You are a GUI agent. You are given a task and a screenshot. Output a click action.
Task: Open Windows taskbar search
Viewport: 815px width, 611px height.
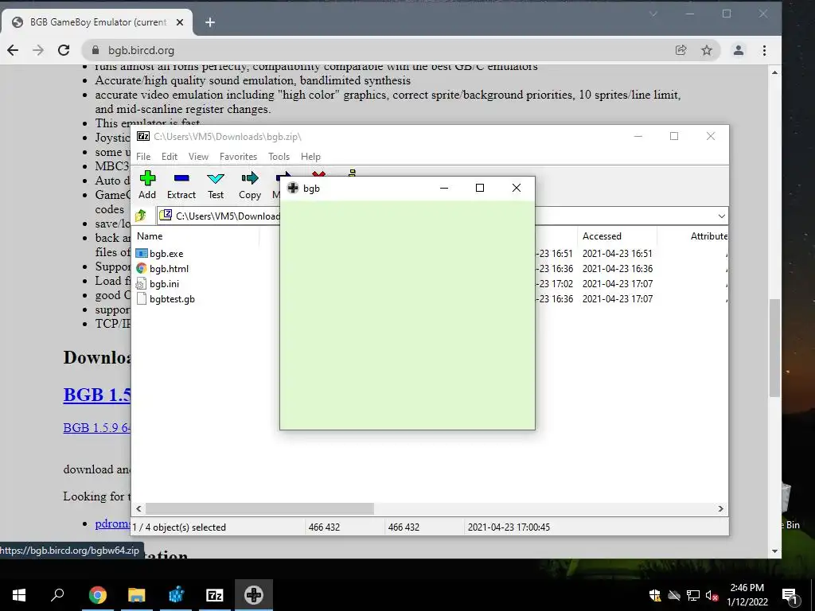57,595
